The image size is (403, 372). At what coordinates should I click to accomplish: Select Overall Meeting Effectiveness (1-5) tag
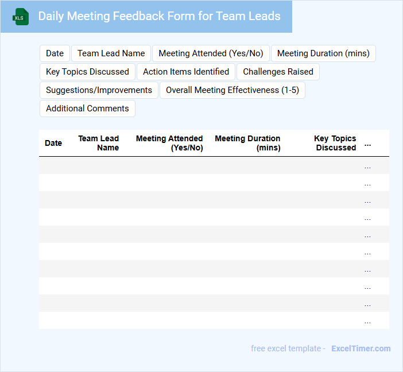tap(232, 90)
